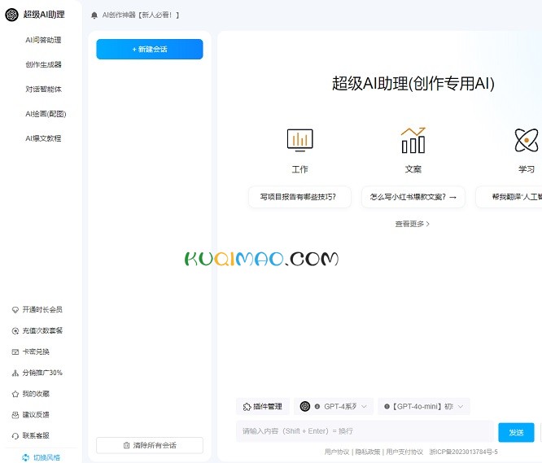Click the 分销推广30% network icon
Image resolution: width=542 pixels, height=463 pixels.
point(15,373)
